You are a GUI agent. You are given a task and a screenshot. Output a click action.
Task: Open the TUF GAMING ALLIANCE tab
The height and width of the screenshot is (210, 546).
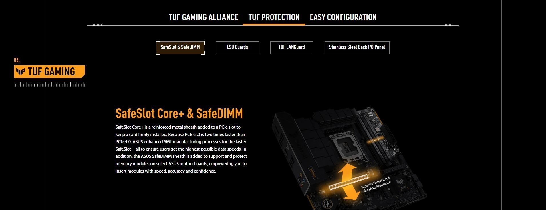coord(203,17)
